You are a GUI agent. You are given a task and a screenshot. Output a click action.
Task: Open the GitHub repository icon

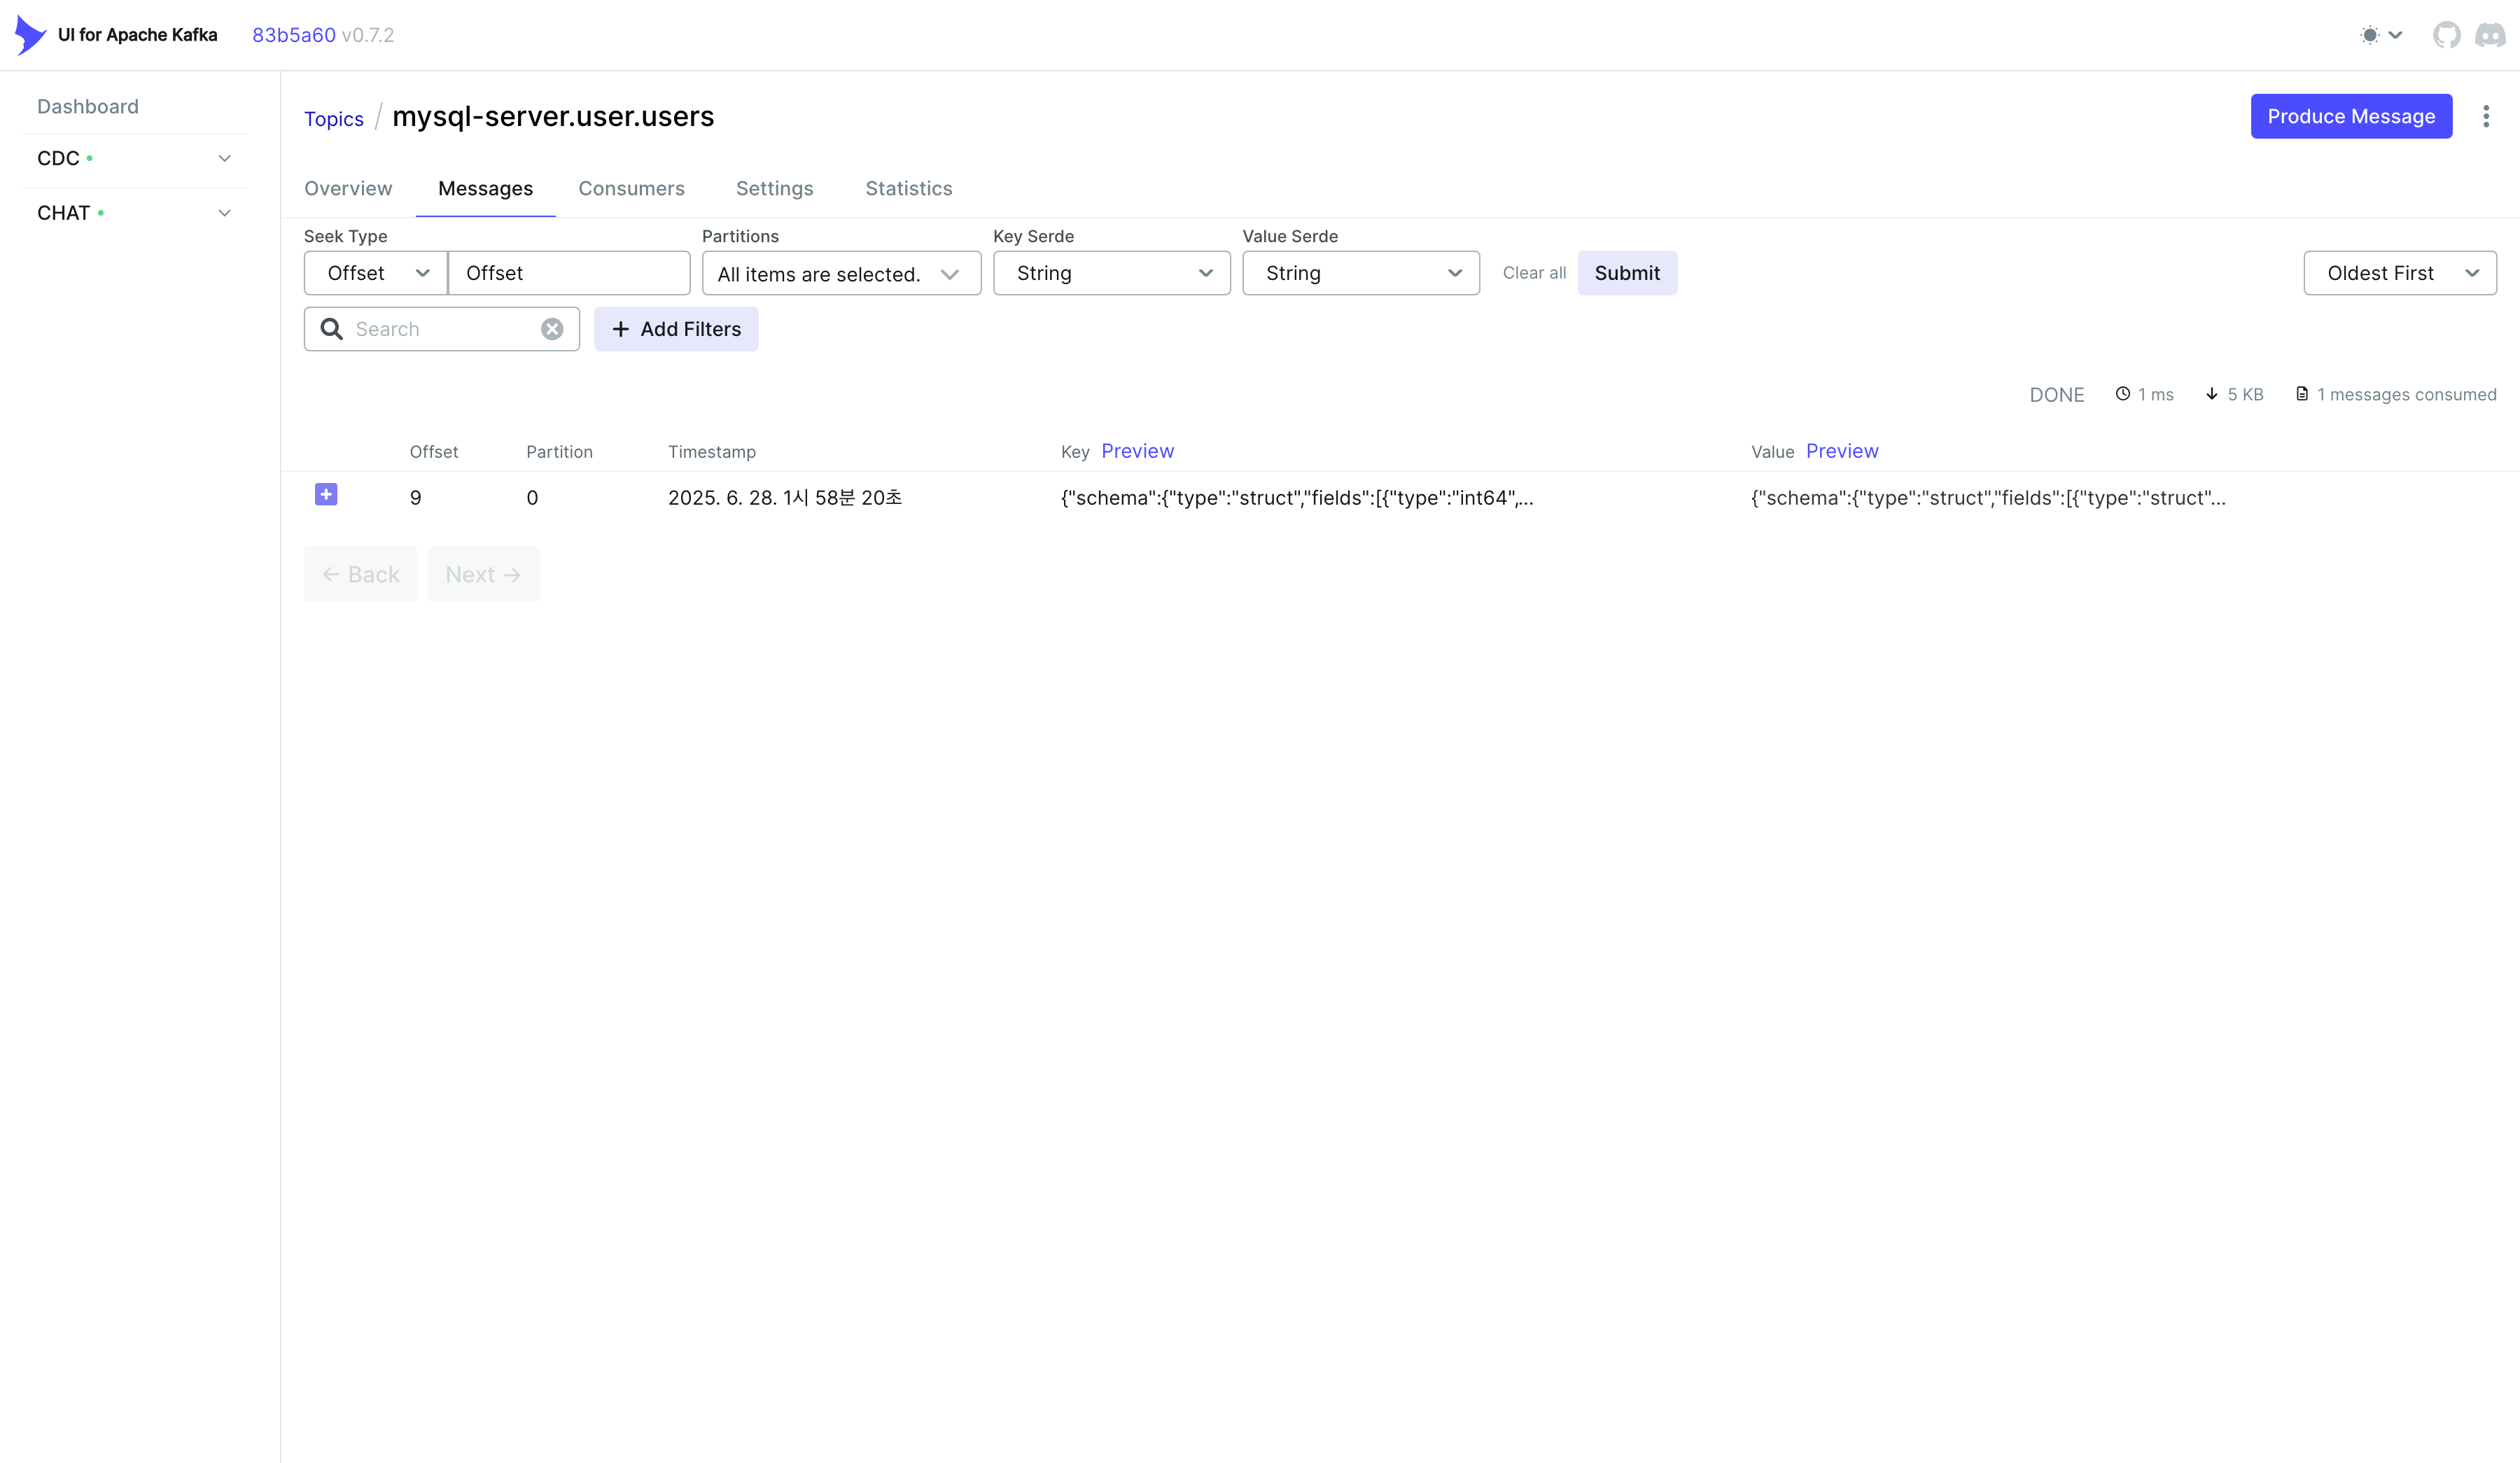tap(2446, 35)
